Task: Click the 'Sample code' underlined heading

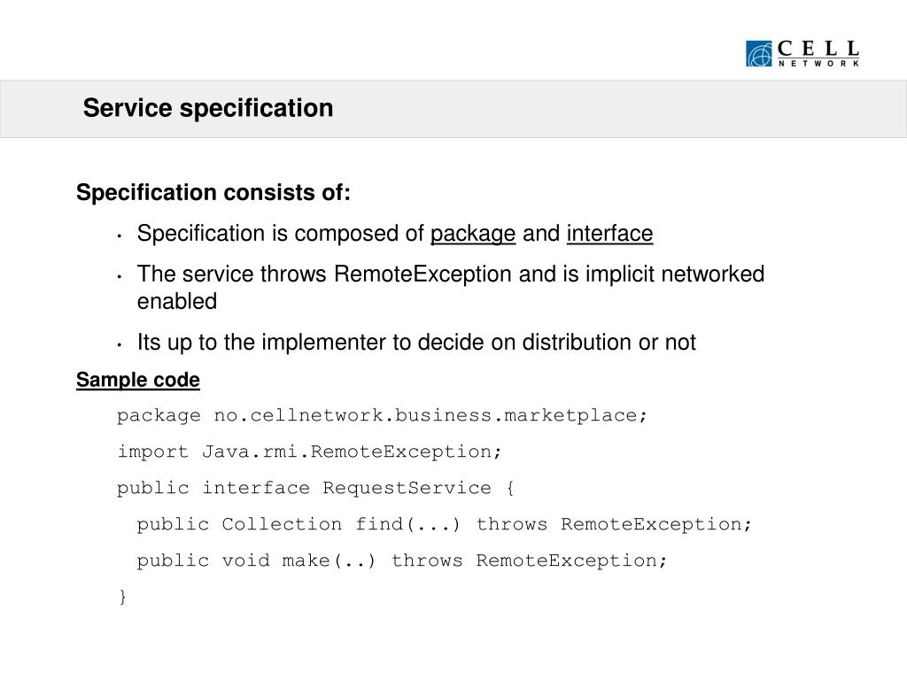Action: click(137, 380)
